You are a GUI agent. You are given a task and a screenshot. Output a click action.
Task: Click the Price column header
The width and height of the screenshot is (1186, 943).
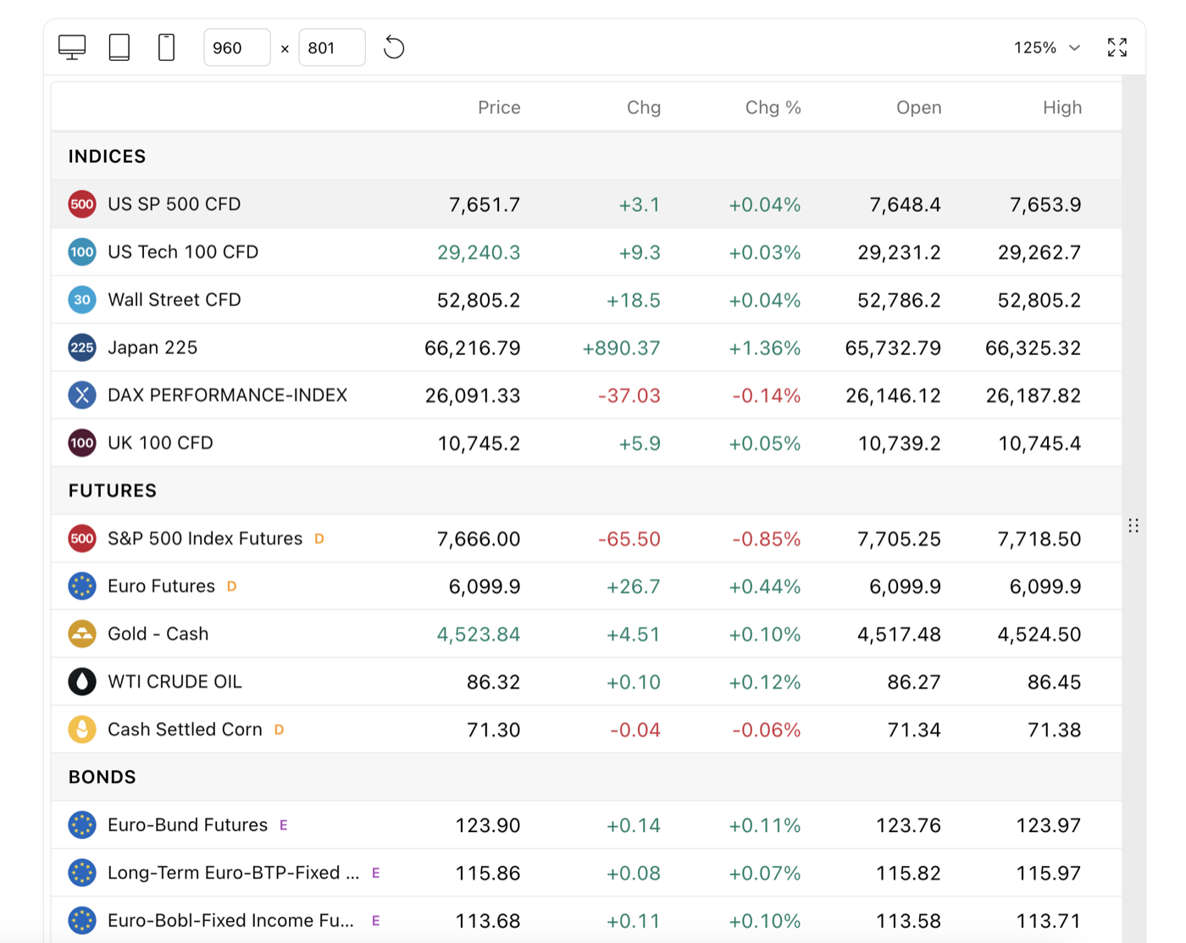tap(499, 108)
